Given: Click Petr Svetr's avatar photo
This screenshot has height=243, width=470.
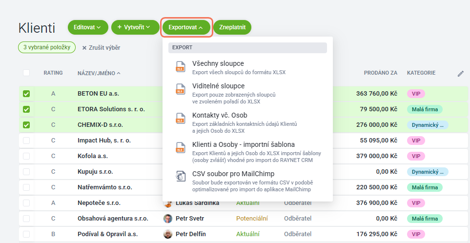Looking at the screenshot, I should [168, 219].
